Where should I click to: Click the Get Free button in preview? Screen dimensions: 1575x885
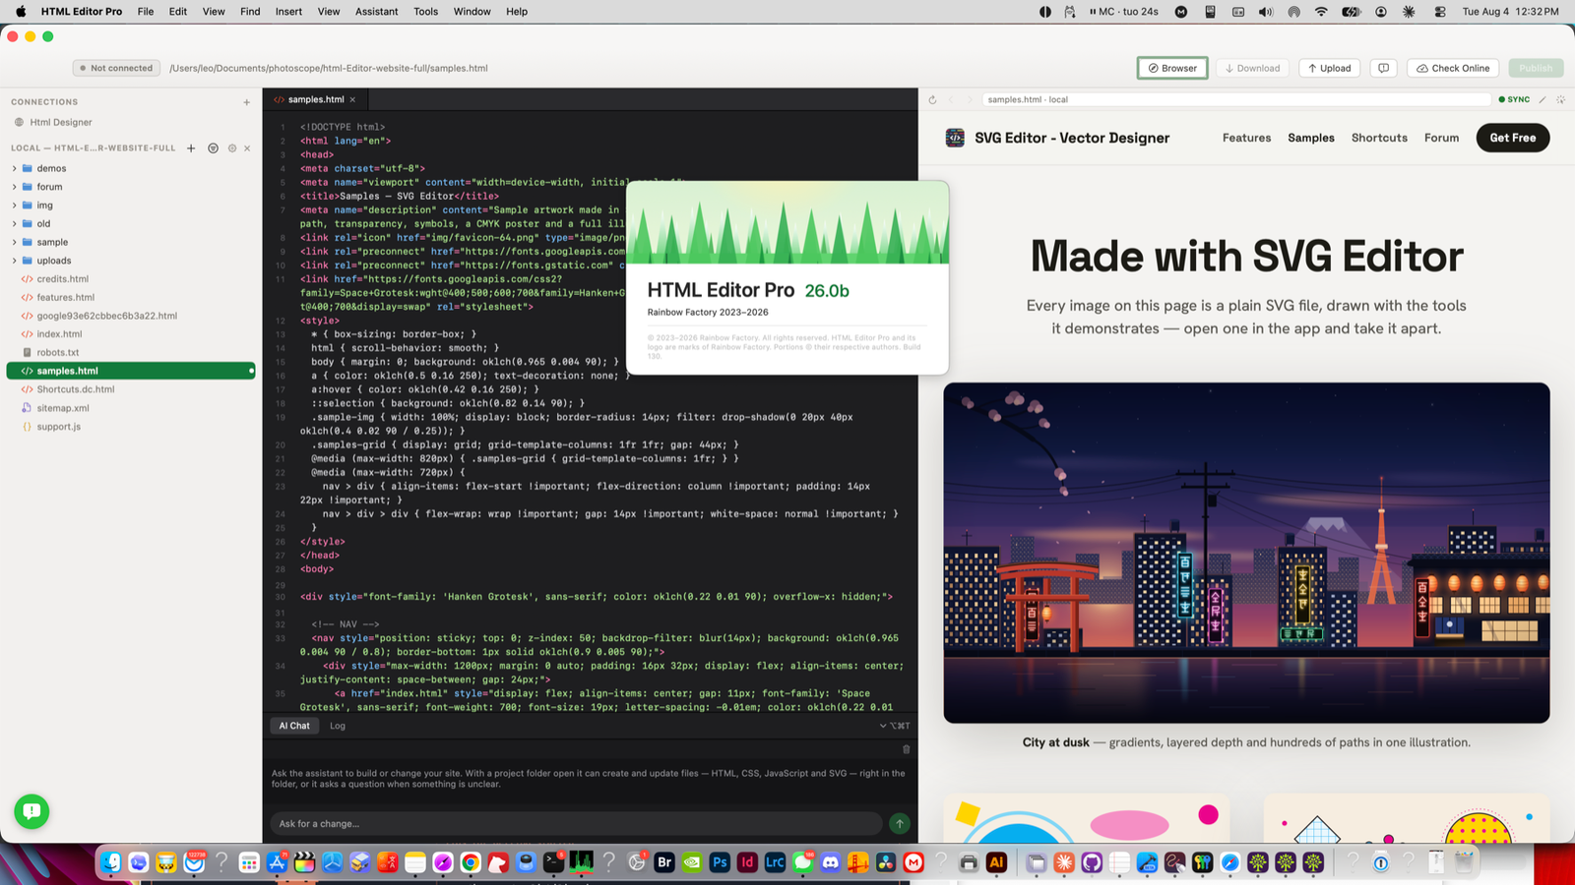pos(1513,138)
